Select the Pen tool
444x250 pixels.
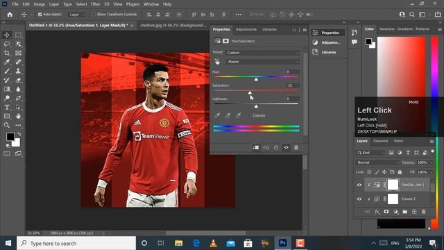[x=18, y=99]
